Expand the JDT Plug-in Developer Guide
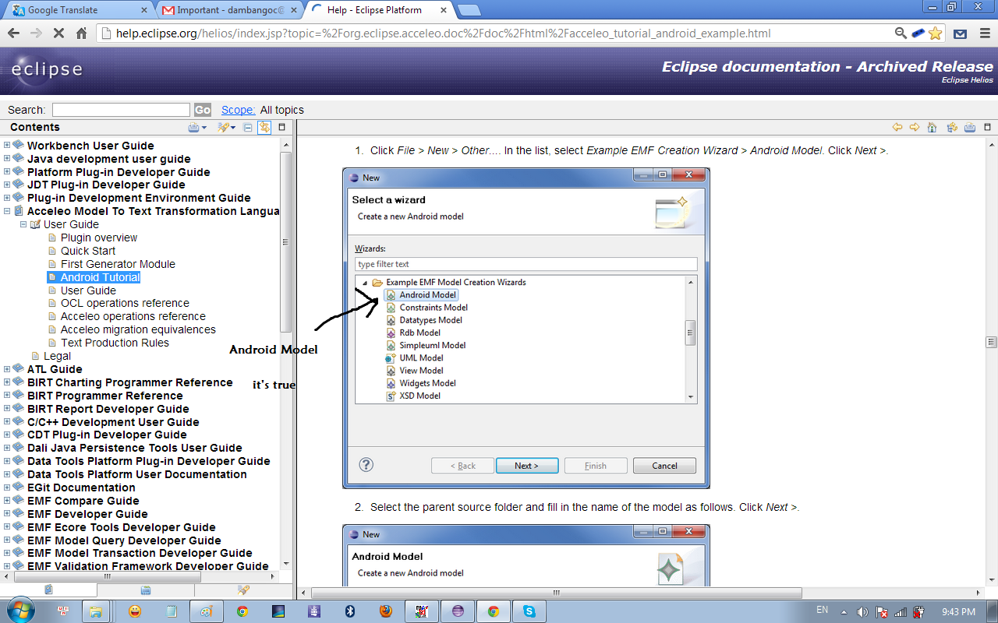This screenshot has height=623, width=998. pyautogui.click(x=7, y=185)
